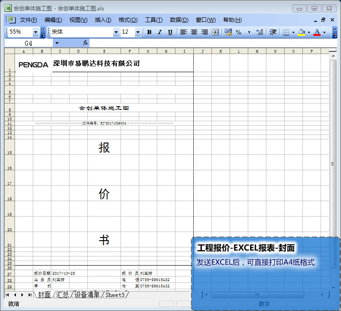Open 工具(T) menu

coord(154,20)
